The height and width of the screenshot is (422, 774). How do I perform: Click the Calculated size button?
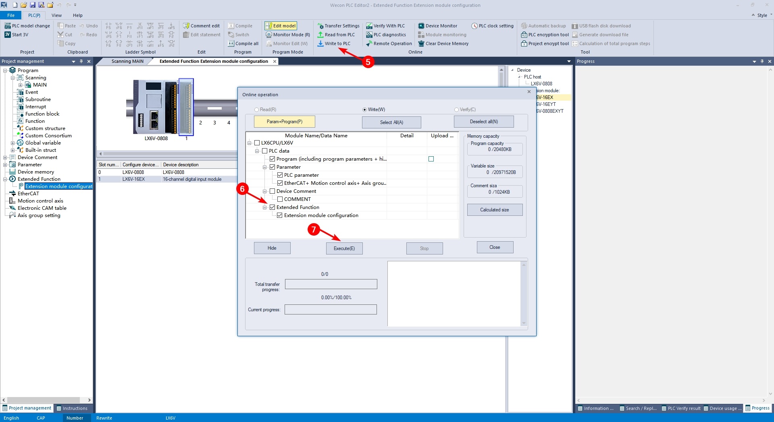(x=495, y=210)
